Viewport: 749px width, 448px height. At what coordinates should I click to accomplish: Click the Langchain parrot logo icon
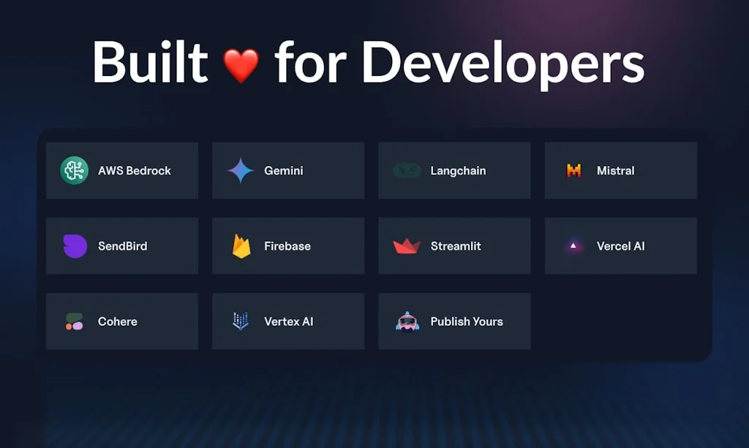pyautogui.click(x=407, y=170)
